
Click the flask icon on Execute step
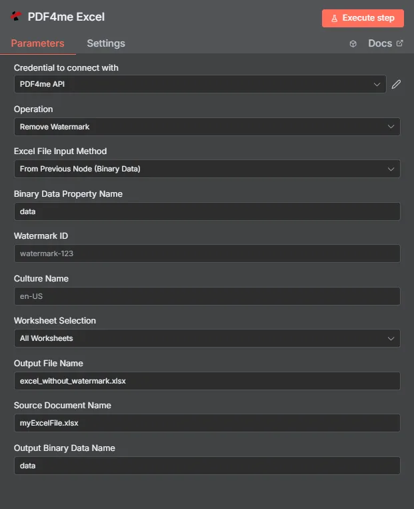[x=335, y=18]
